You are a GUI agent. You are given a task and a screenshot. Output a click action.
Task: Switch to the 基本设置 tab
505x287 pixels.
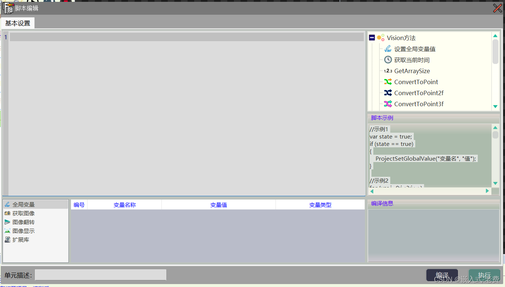(x=18, y=23)
